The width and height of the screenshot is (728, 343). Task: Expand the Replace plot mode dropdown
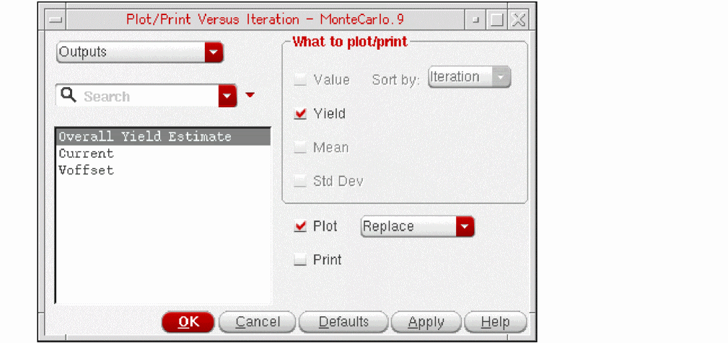tap(417, 226)
